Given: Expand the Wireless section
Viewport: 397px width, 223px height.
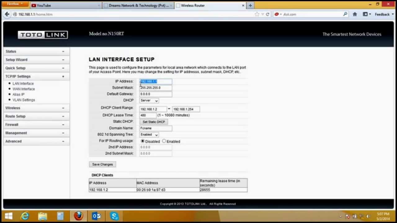Looking at the screenshot, I should pos(36,108).
